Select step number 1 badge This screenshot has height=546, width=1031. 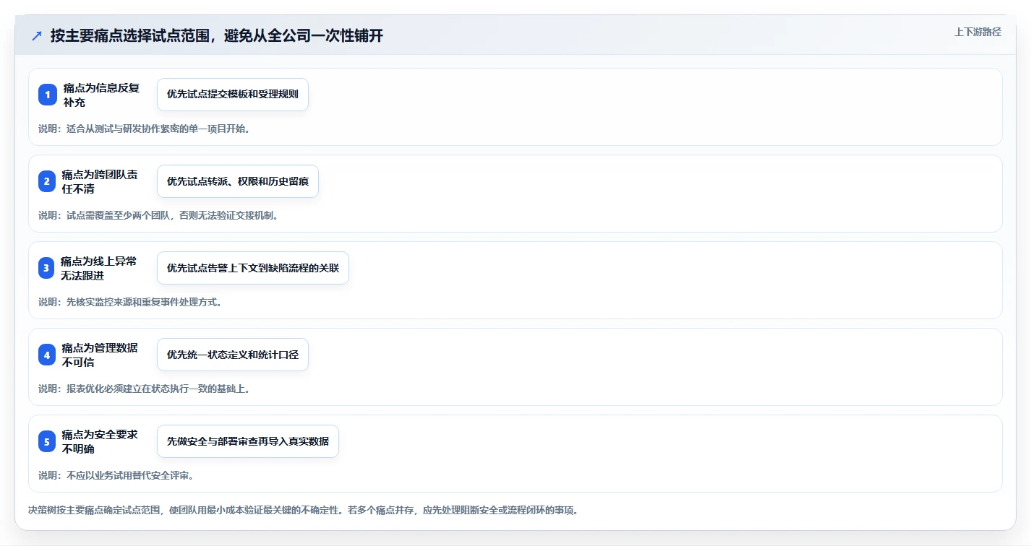pyautogui.click(x=48, y=95)
